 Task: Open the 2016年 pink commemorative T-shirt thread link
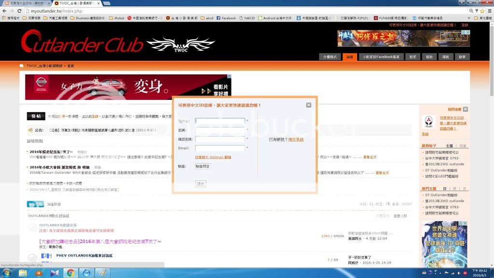tap(100, 241)
